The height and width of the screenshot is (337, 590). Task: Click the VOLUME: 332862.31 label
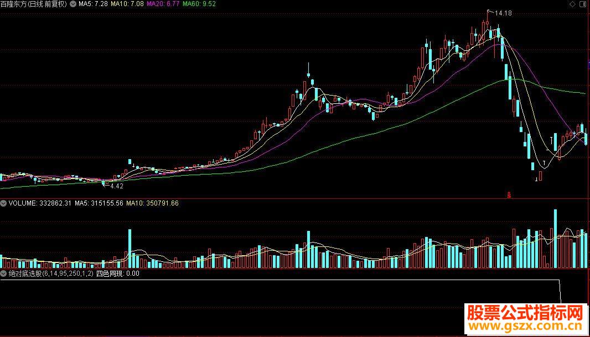pos(40,203)
